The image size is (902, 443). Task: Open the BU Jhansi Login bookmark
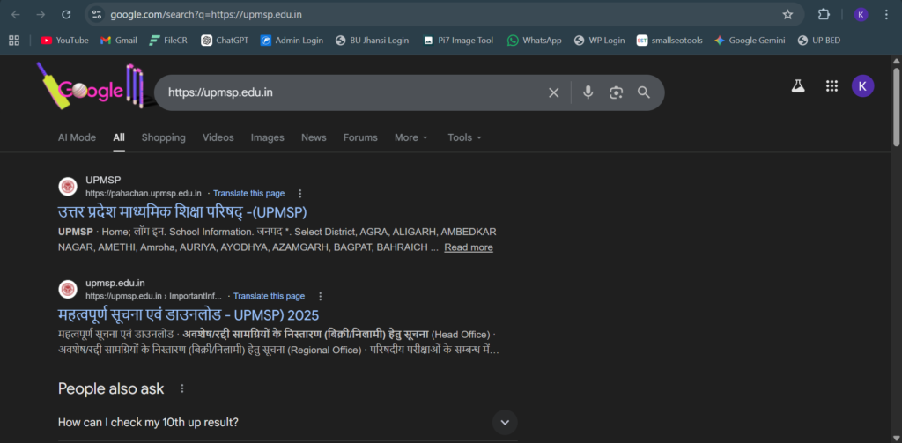[372, 41]
